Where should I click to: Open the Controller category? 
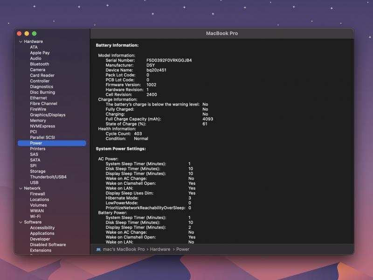coord(40,81)
